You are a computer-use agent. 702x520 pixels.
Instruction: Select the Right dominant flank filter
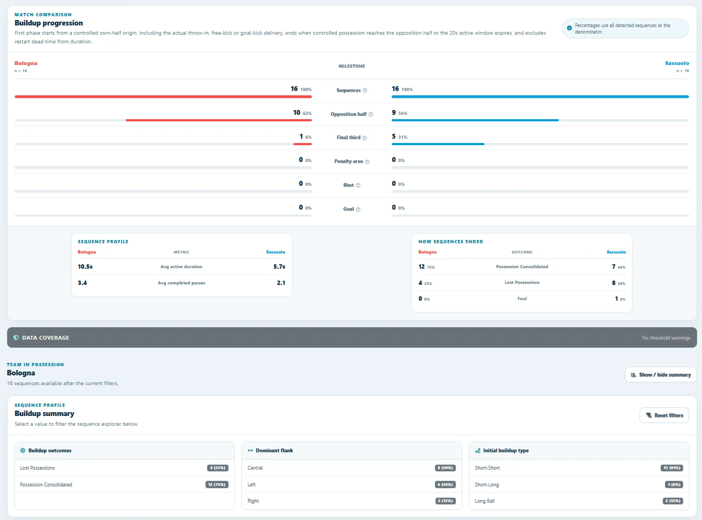(352, 501)
